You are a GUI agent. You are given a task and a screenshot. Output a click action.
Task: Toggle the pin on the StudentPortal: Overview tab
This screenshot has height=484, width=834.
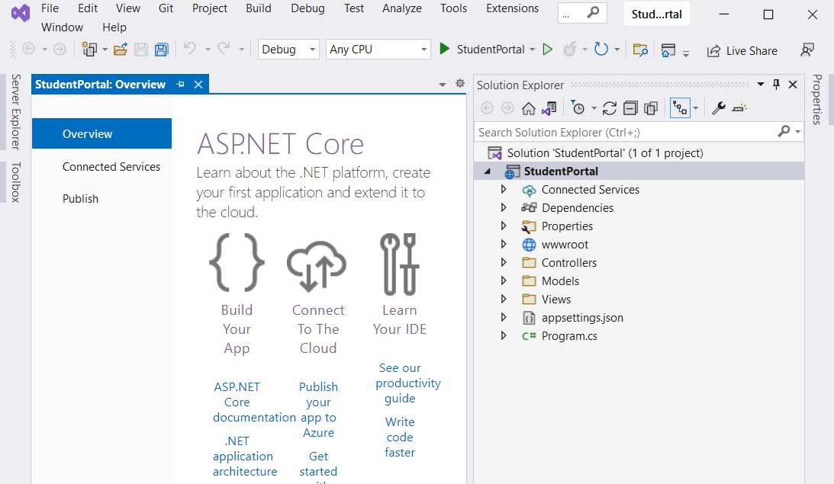180,85
